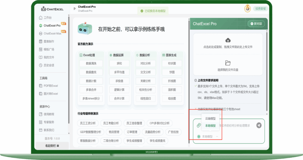Click the PDF转Excel tool icon
Image resolution: width=303 pixels, height=160 pixels.
(x=41, y=86)
